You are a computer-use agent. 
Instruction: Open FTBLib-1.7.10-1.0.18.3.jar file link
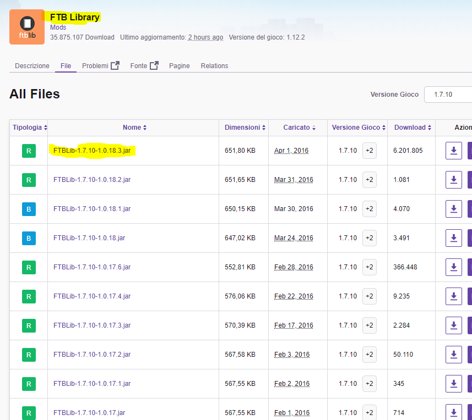click(x=92, y=151)
